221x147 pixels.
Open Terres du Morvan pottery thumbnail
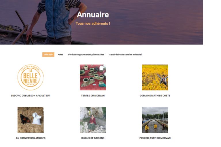click(x=93, y=77)
